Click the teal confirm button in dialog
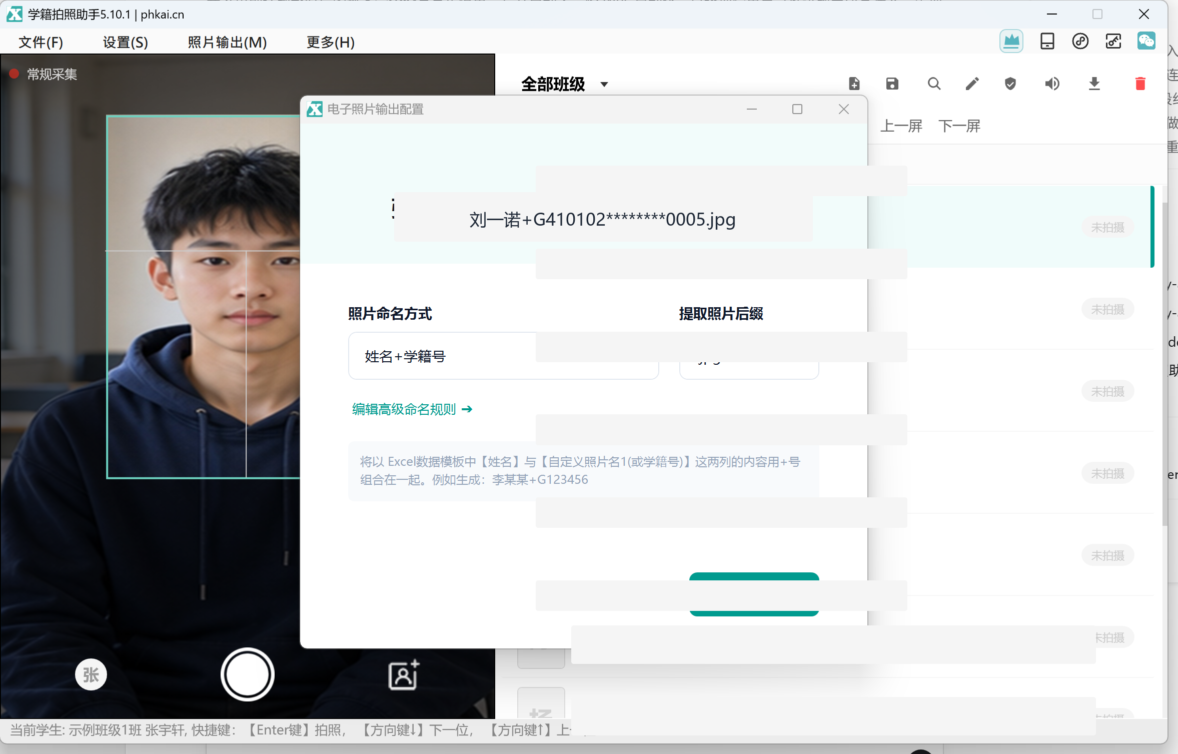Viewport: 1178px width, 754px height. tap(754, 594)
